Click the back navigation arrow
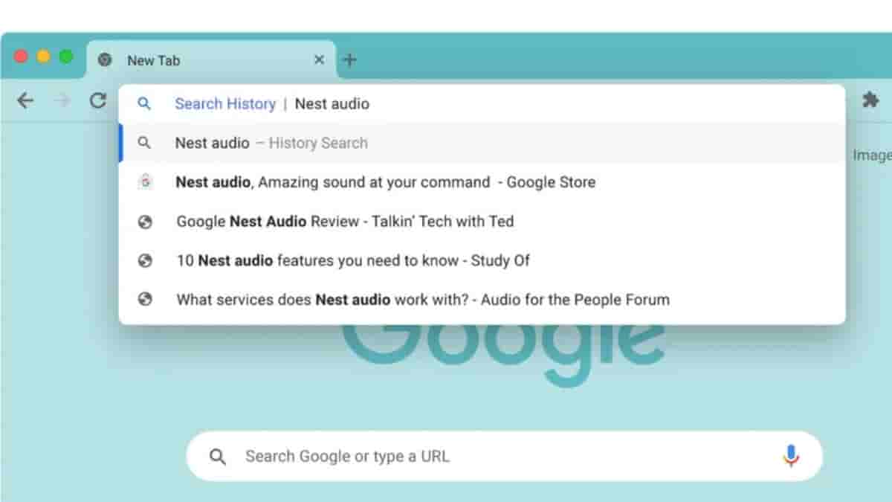Screen dimensions: 892x502 pos(25,100)
